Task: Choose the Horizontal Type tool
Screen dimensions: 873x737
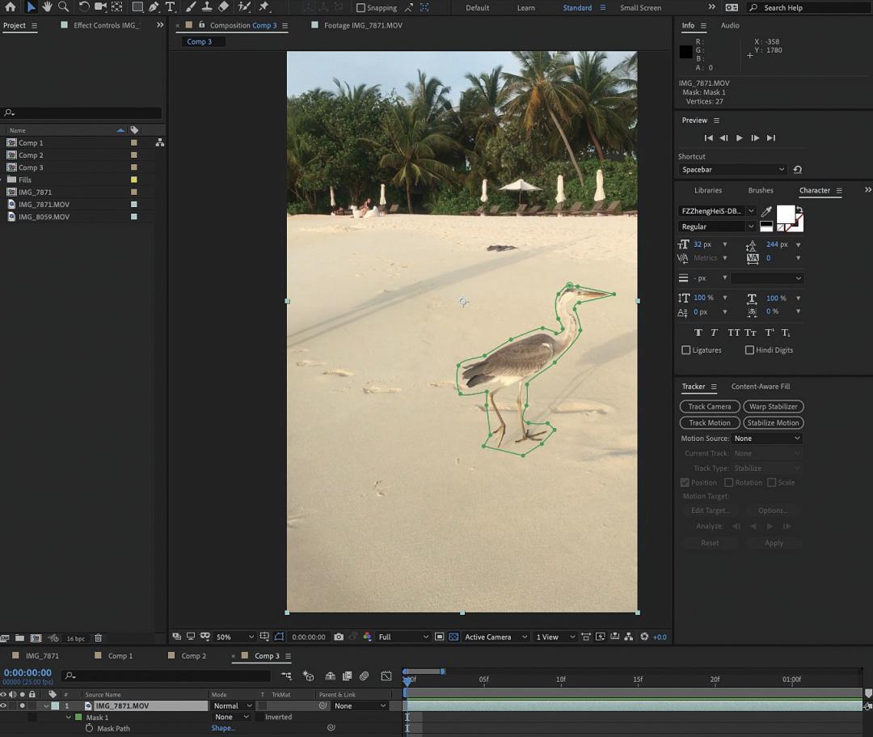Action: click(x=171, y=7)
